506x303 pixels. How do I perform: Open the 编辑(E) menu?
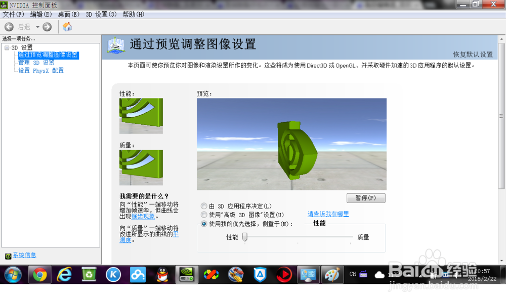[41, 15]
